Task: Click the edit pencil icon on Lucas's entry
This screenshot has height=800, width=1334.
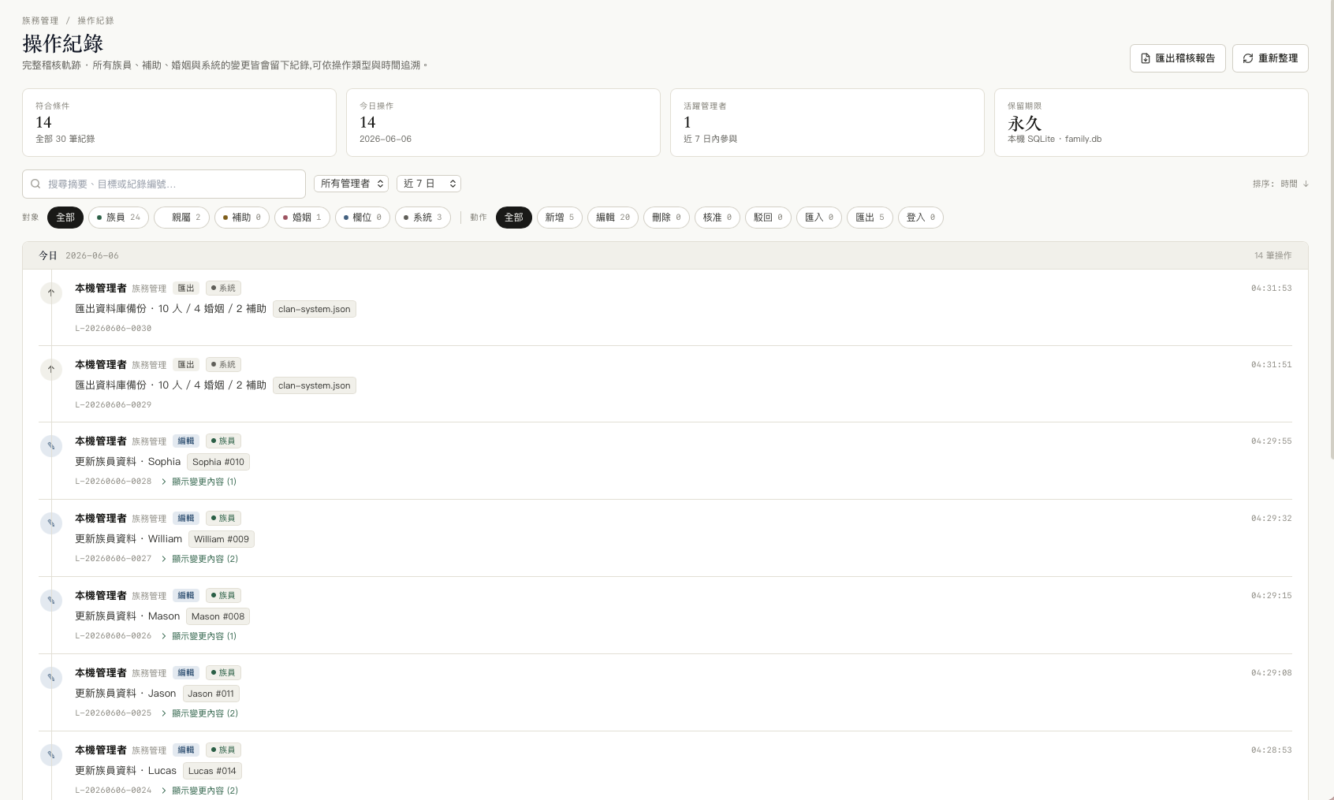Action: pyautogui.click(x=51, y=755)
